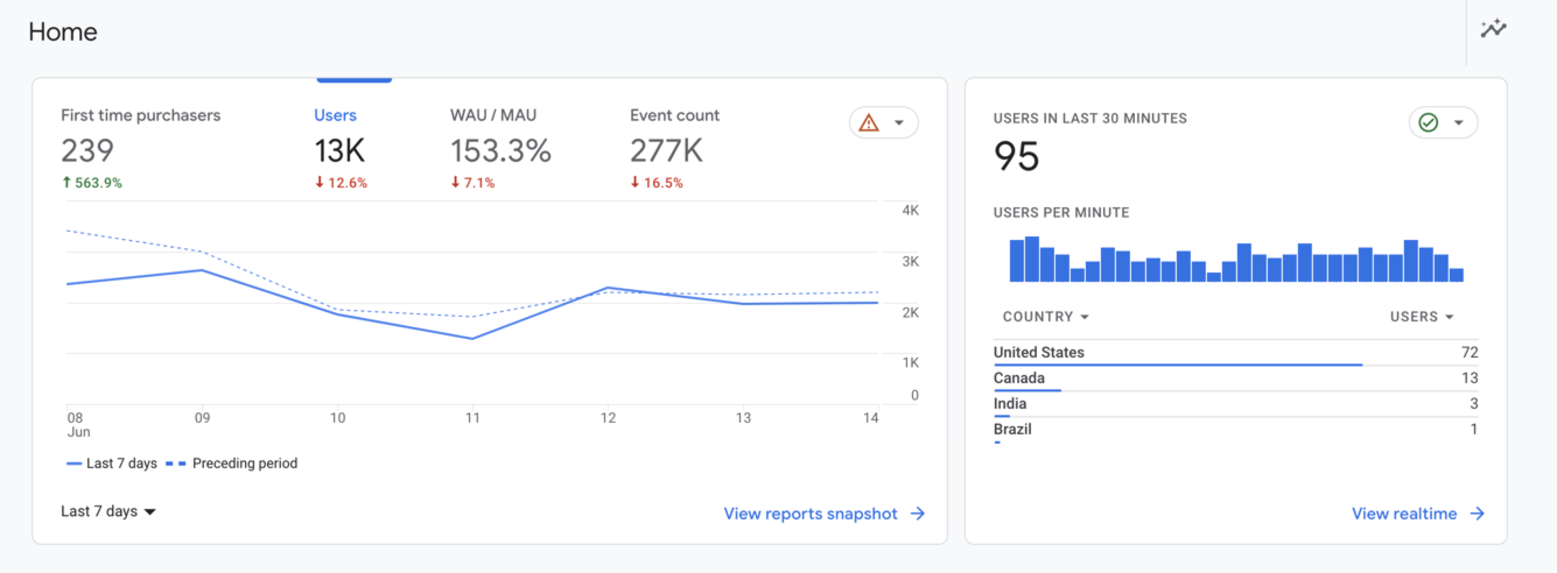Image resolution: width=1557 pixels, height=573 pixels.
Task: Click the United States country row
Action: (1039, 352)
